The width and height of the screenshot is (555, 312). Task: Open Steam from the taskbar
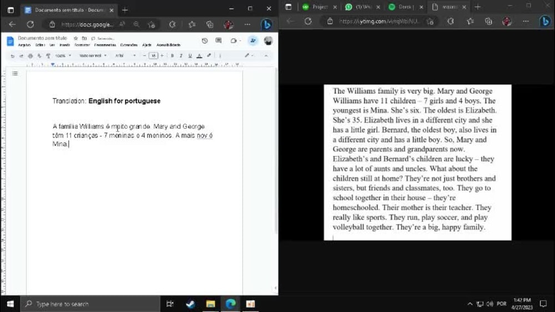(190, 304)
